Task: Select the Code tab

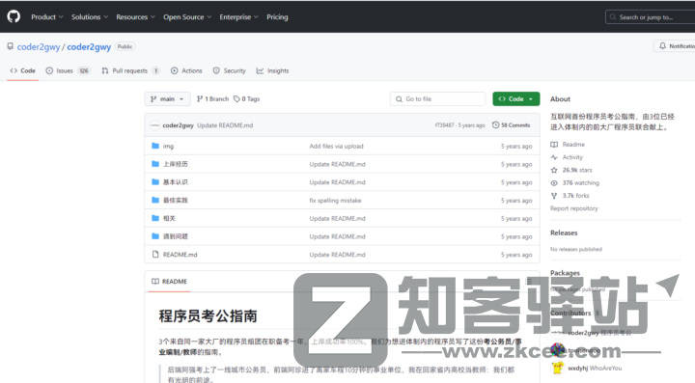Action: 22,70
